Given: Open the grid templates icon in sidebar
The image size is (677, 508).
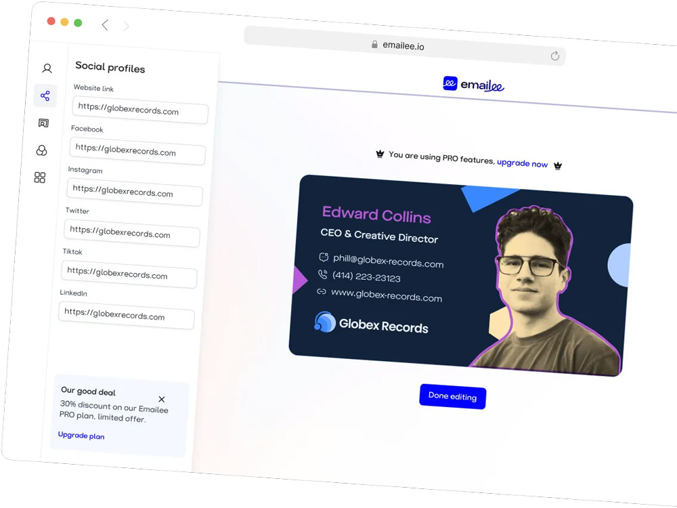Looking at the screenshot, I should (40, 177).
